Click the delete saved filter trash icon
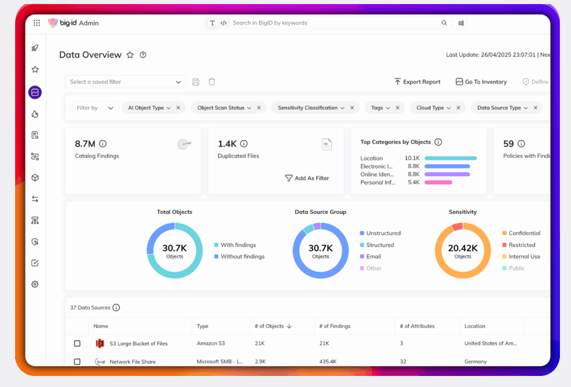Screen dimensions: 571x387 pyautogui.click(x=212, y=82)
